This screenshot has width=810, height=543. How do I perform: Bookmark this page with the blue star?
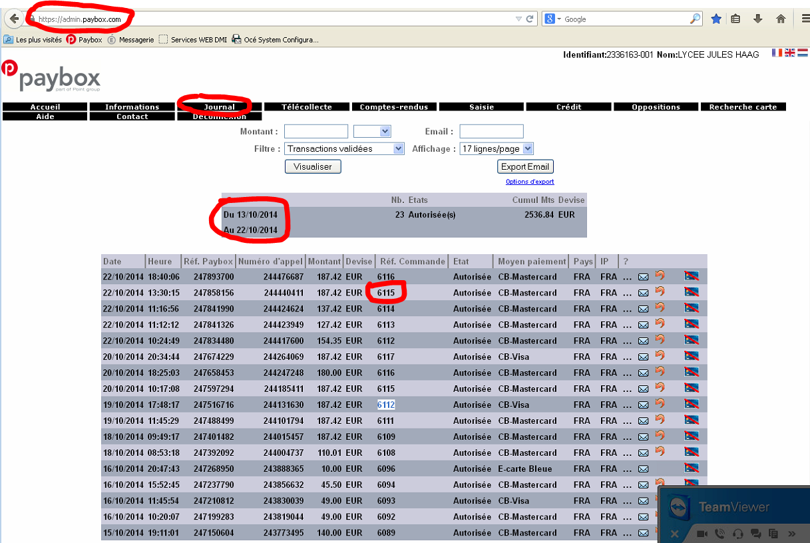point(716,19)
